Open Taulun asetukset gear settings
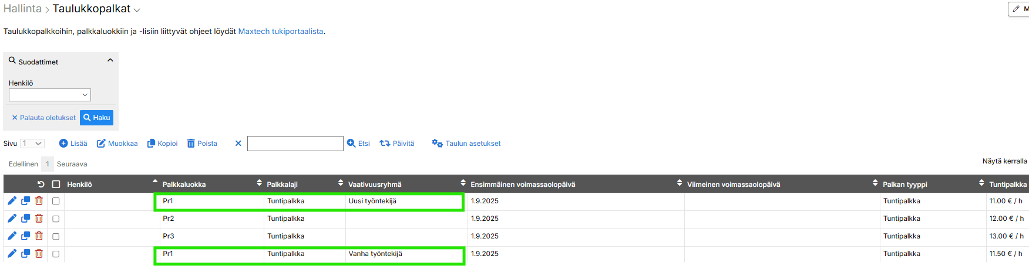This screenshot has height=266, width=1029. pyautogui.click(x=437, y=144)
